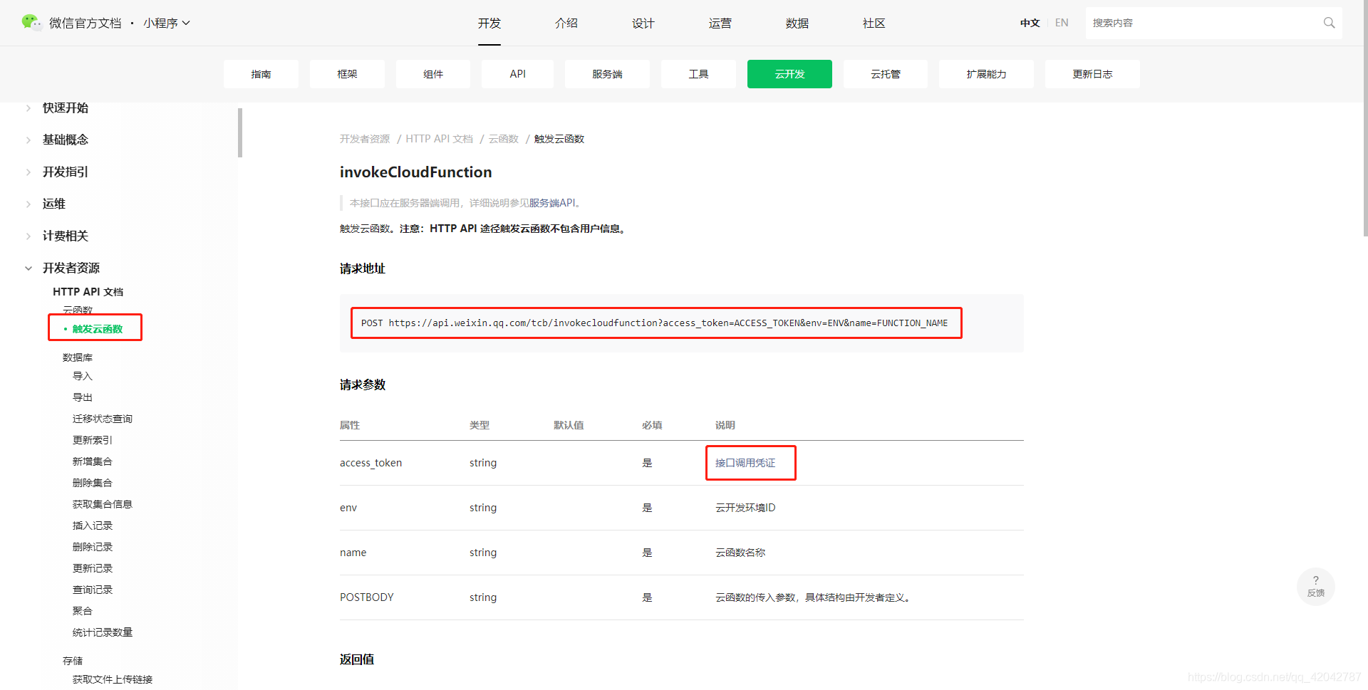The width and height of the screenshot is (1368, 690).
Task: Click HTTP API 文档 in the breadcrumb
Action: (x=439, y=139)
